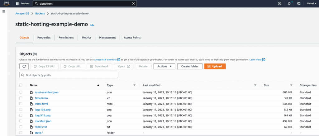
Task: Select the asset-manifest.json checkbox
Action: 21,92
